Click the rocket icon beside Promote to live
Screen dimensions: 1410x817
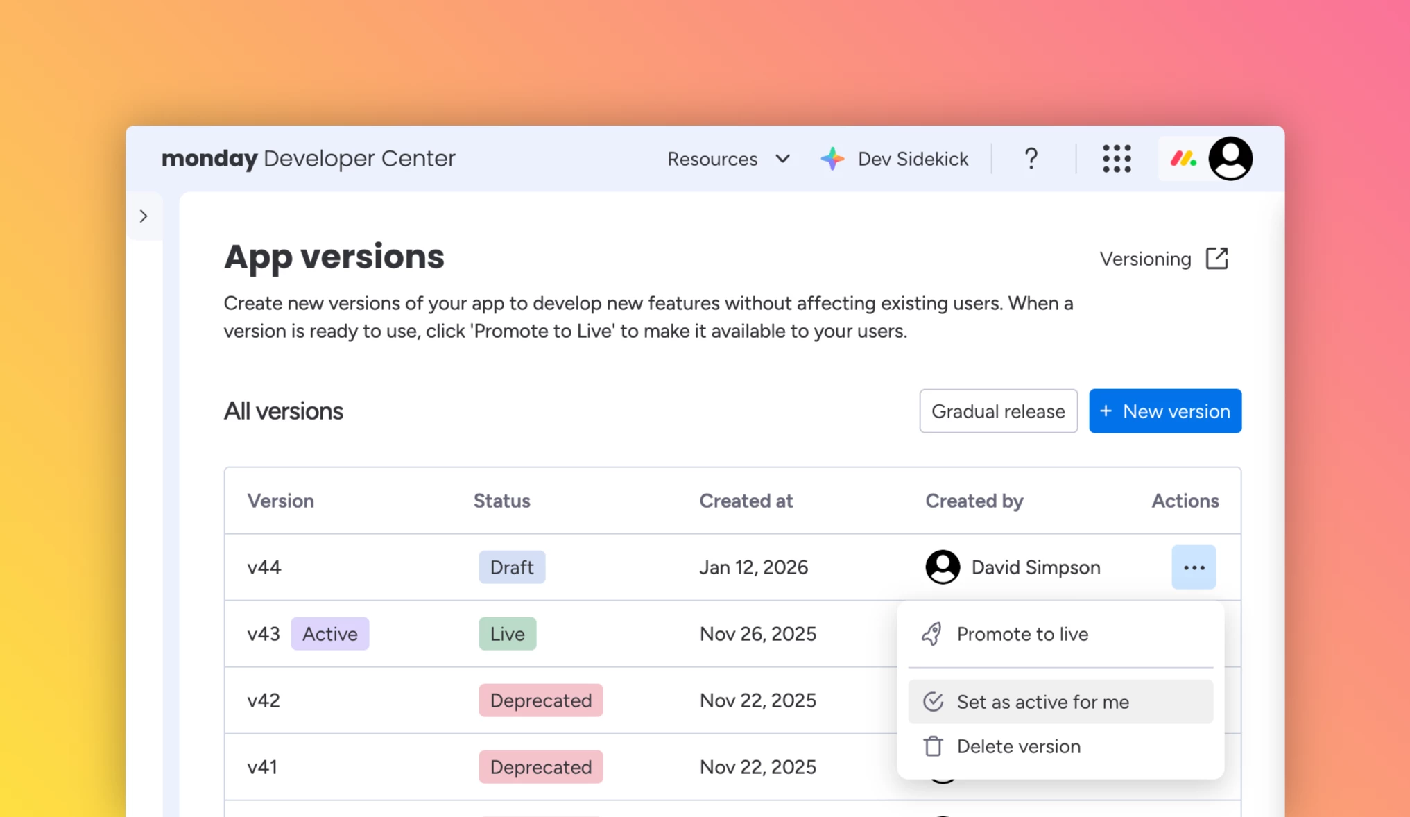point(931,633)
